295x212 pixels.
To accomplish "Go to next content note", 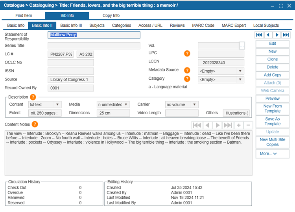I will coord(217,125).
